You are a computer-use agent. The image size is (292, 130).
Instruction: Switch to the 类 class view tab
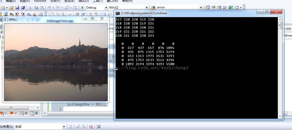[24, 113]
